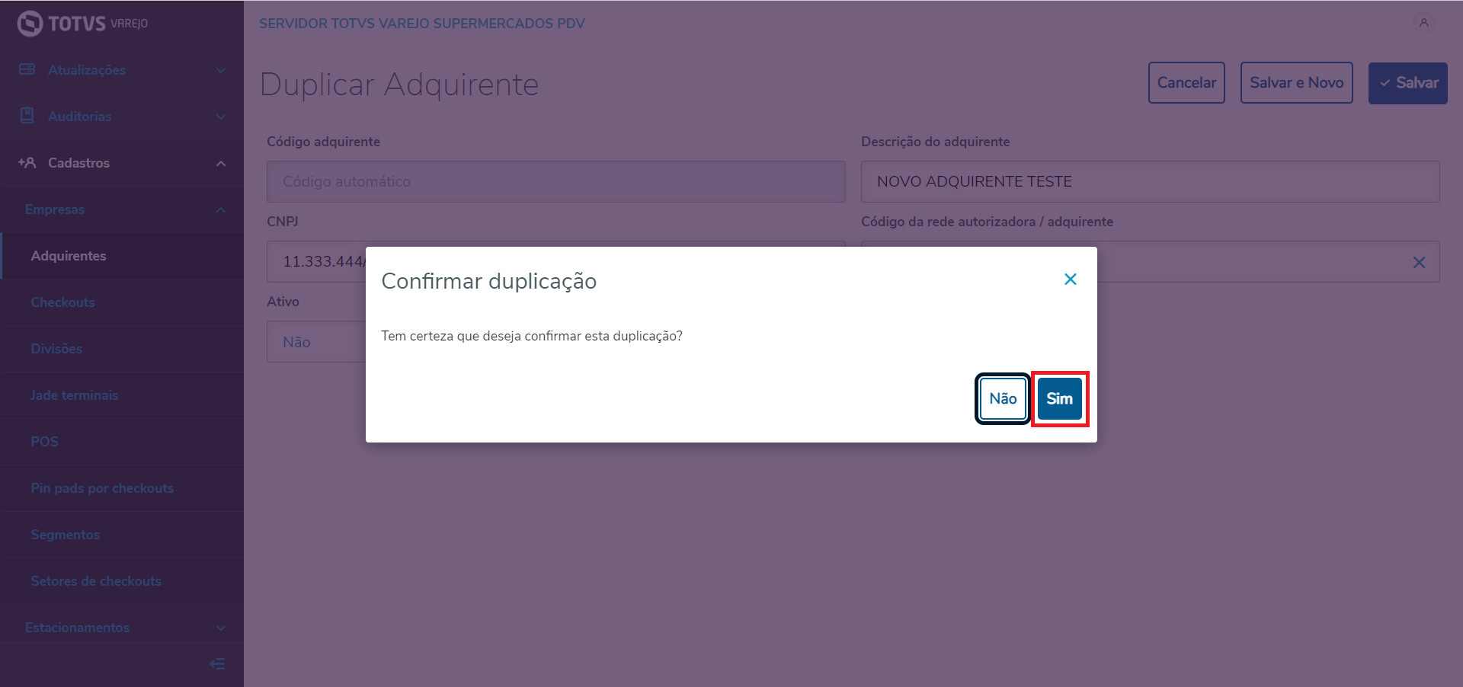Select the Atualizações card icon in sidebar
This screenshot has width=1463, height=687.
click(27, 69)
